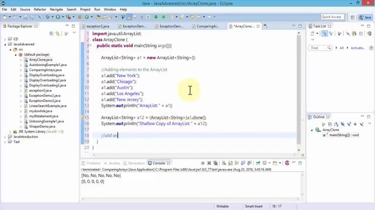The image size is (375, 210).
Task: Open the File menu
Action: [x=4, y=9]
